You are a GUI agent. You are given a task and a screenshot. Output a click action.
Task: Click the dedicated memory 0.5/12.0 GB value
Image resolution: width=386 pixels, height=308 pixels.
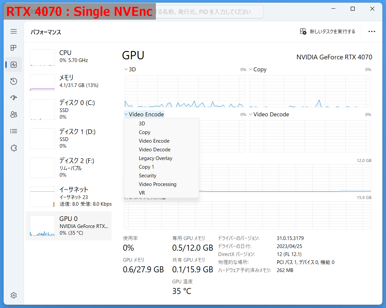193,248
